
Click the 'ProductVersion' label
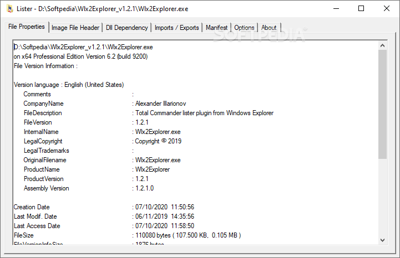point(44,179)
